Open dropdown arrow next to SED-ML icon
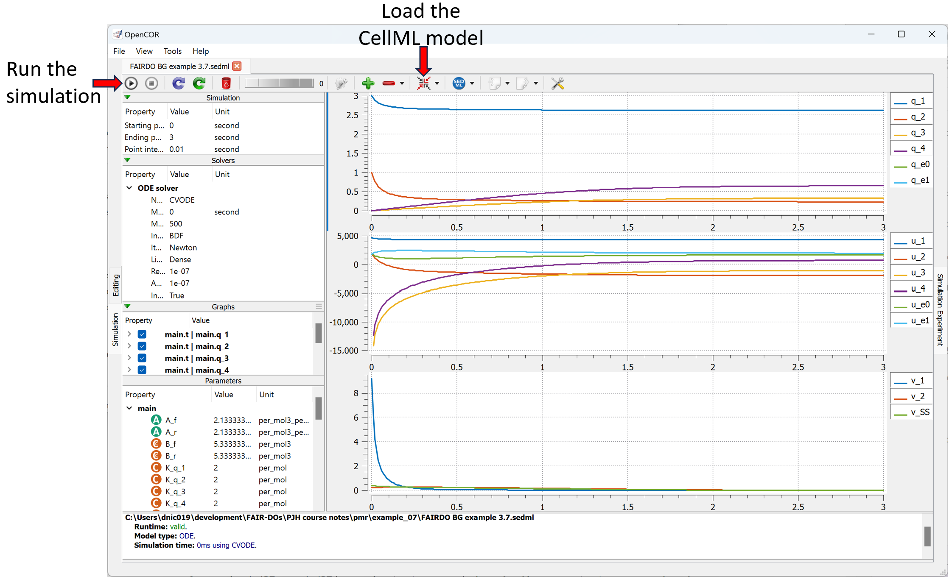952x579 pixels. click(x=472, y=84)
